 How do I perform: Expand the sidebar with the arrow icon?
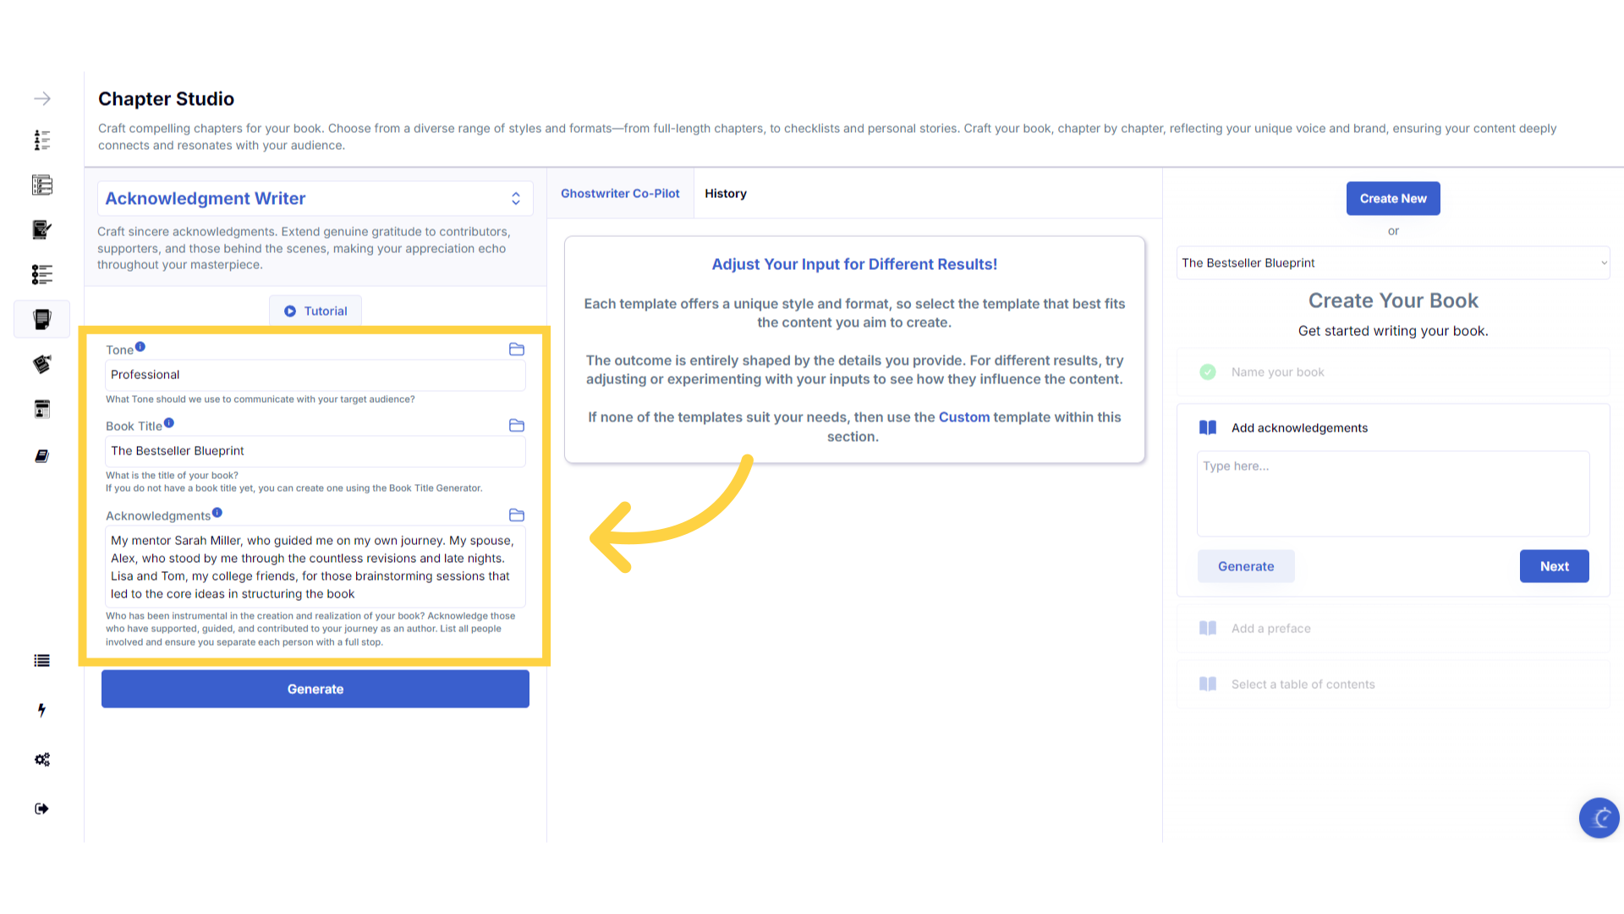click(x=42, y=99)
